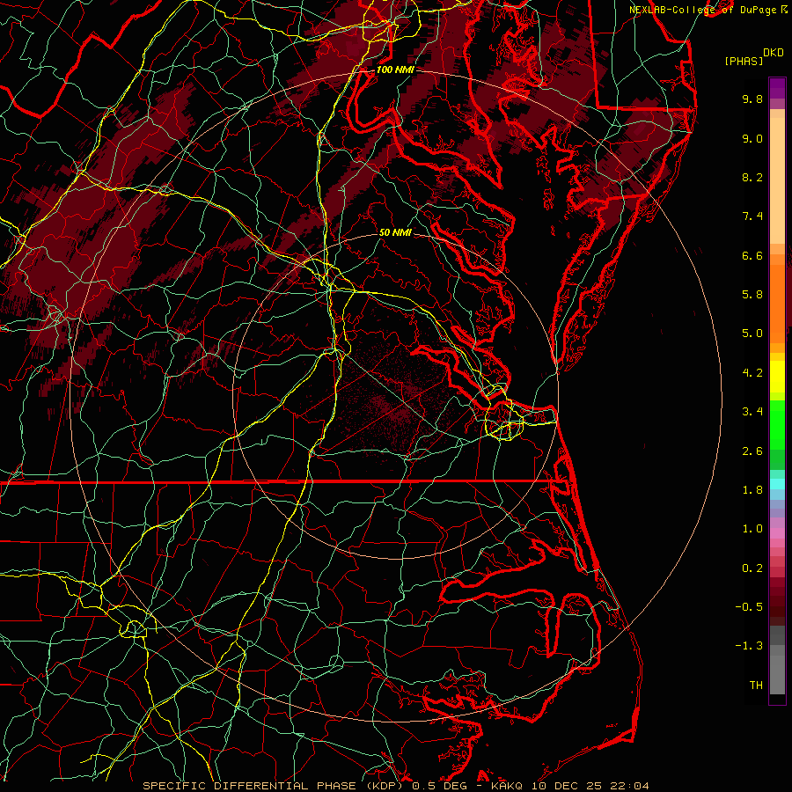Click the 6.6 value on the color scale
792x792 pixels.
(752, 255)
